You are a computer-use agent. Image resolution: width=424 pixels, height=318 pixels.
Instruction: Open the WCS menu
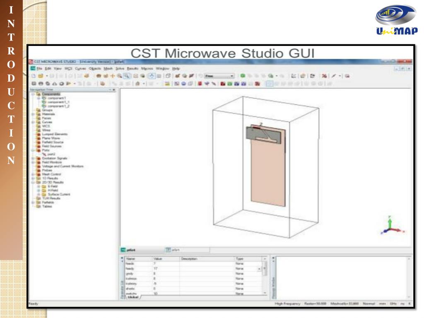68,68
